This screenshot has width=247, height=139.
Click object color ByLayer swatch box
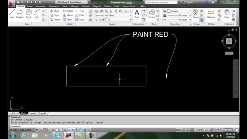click(x=169, y=11)
